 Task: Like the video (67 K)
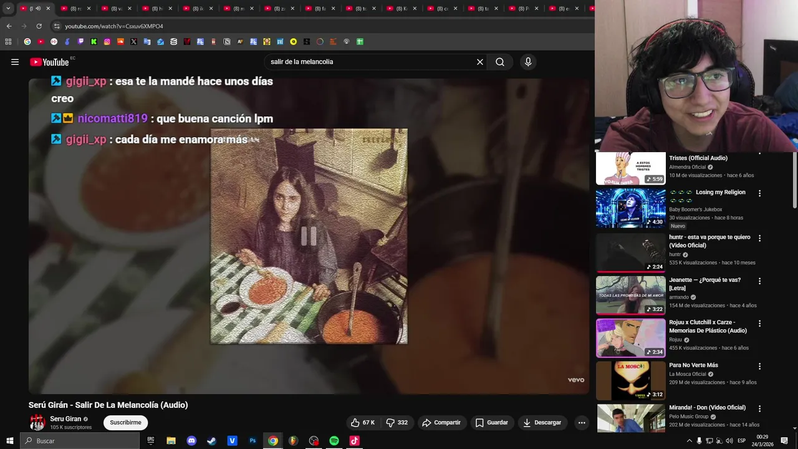coord(363,422)
